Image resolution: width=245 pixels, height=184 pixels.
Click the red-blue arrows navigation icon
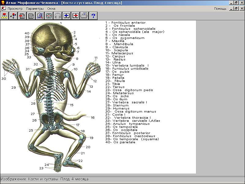pos(13,16)
